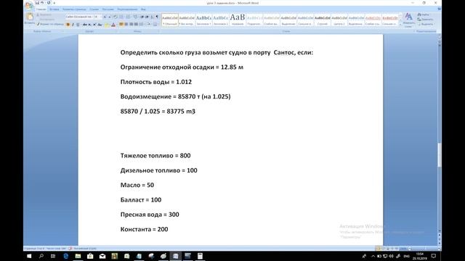Screen dimensions: 465x261
Task: Open the Windows Start menu
Action: click(29, 256)
